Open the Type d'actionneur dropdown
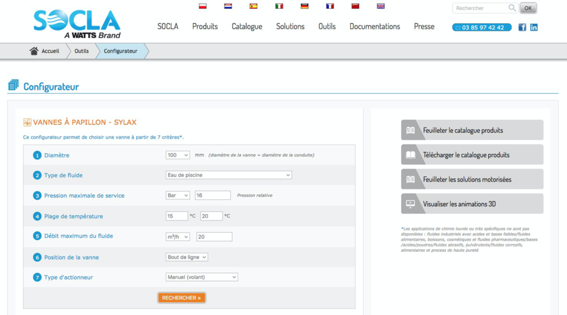 coord(202,277)
